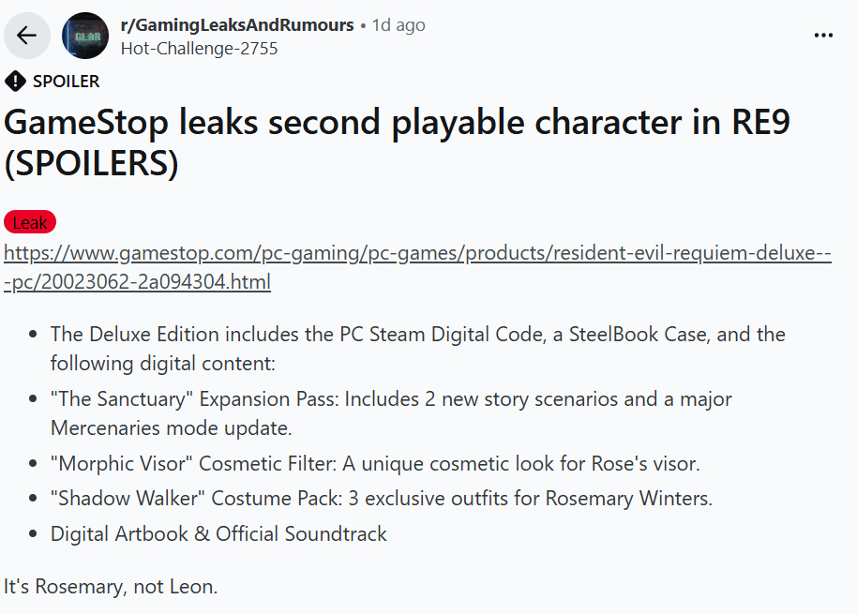Click the "Shadow Walker" Costume Pack line

(x=382, y=499)
